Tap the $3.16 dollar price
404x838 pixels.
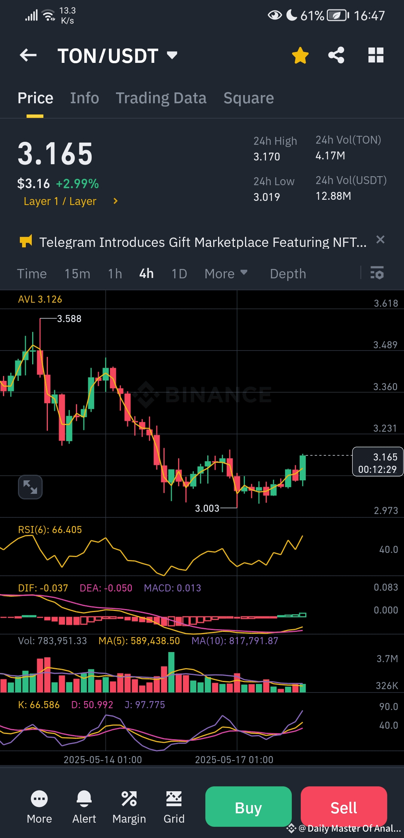(x=33, y=184)
